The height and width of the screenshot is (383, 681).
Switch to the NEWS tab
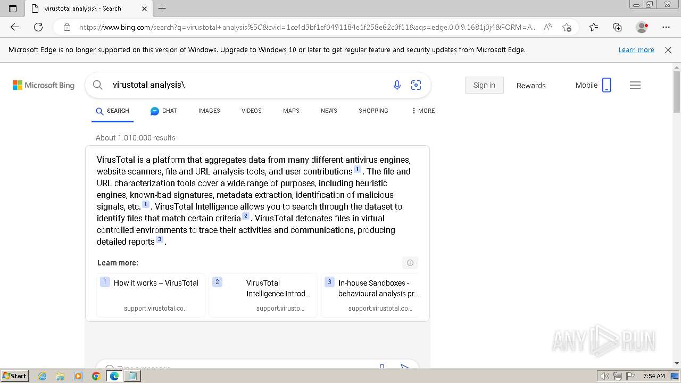click(329, 111)
